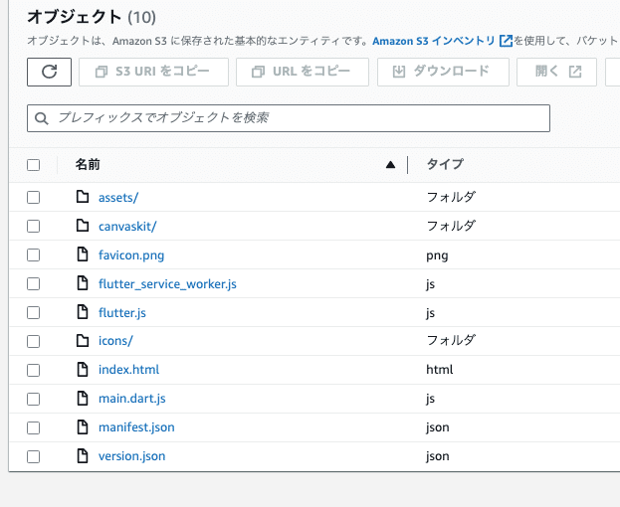The width and height of the screenshot is (620, 507).
Task: Click the folder icon beside assets/
Action: click(83, 197)
